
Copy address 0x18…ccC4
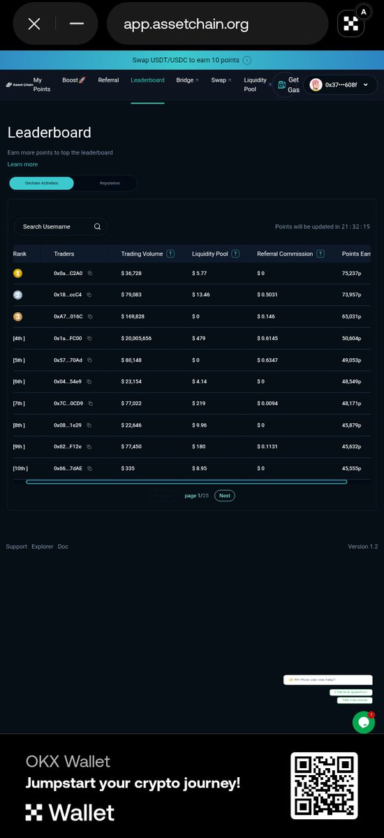tap(89, 295)
